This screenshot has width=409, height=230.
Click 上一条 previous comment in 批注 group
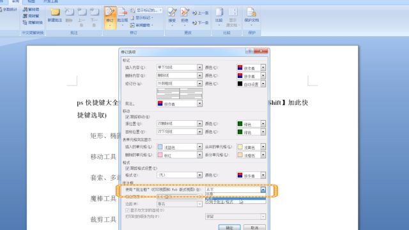82,17
